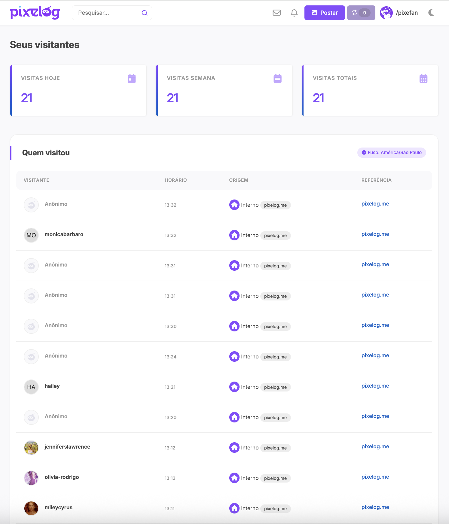Click the Visitas Semana calendar icon
This screenshot has height=524, width=449.
277,78
